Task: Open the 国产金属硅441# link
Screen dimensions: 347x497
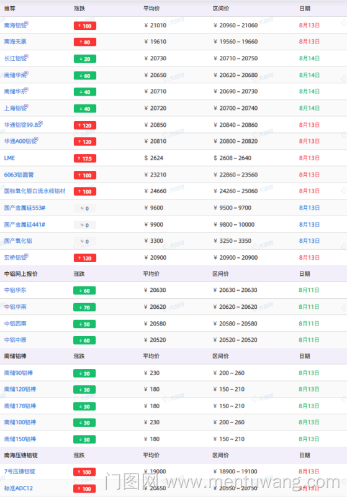Action: pyautogui.click(x=25, y=225)
